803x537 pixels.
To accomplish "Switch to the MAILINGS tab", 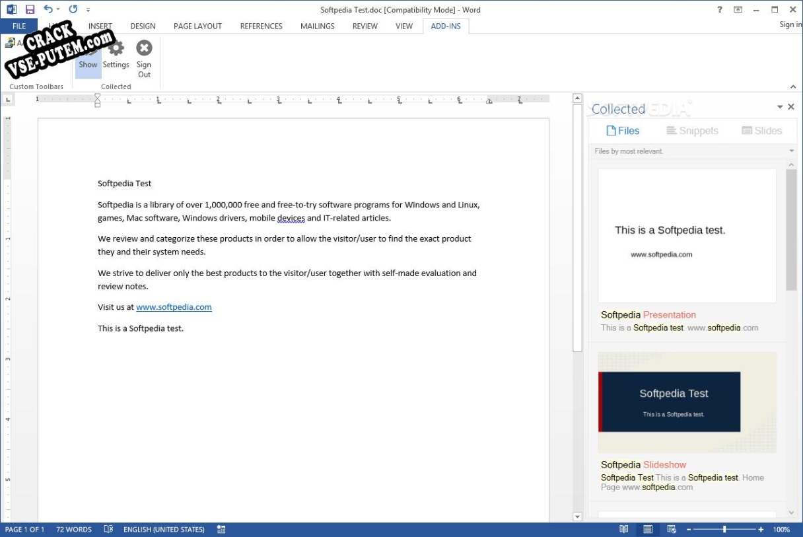I will [x=317, y=26].
